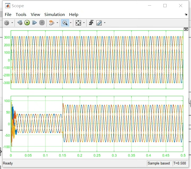Maximize the Scope window
Viewport: 191px width, 169px height.
coord(165,6)
